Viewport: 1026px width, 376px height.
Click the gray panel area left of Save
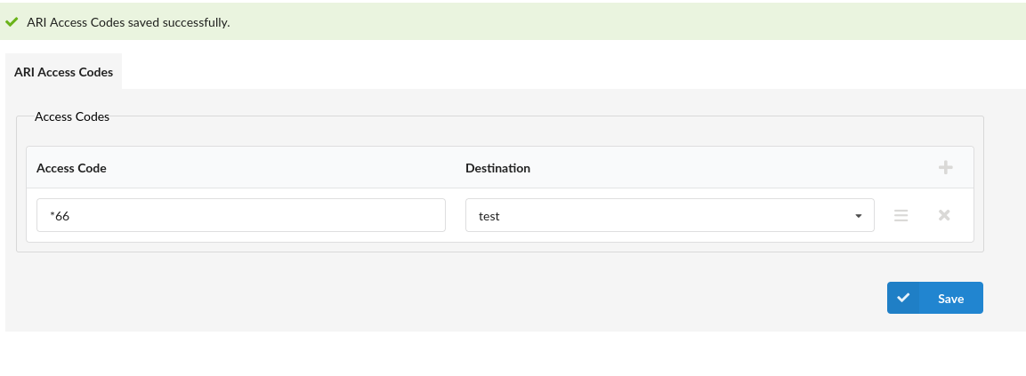(534, 298)
